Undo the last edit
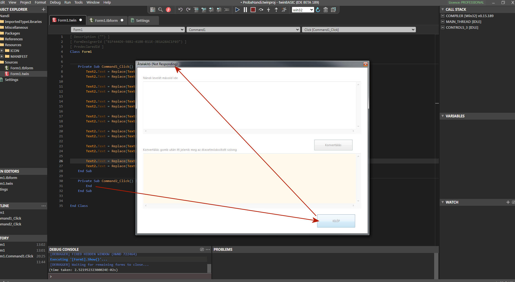 (x=180, y=10)
